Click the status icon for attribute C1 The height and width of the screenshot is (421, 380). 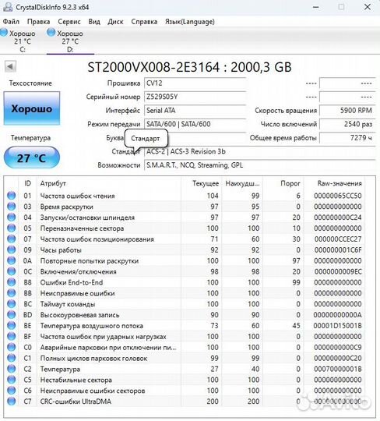[x=11, y=358]
